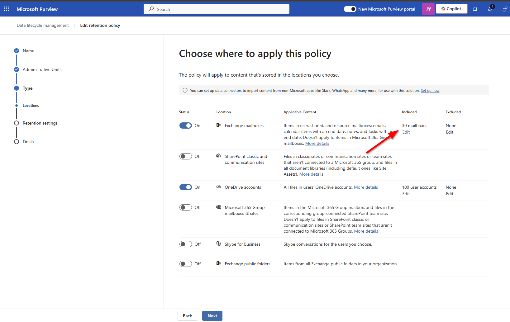This screenshot has width=510, height=322.
Task: Turn off the Exchange mailboxes toggle
Action: (x=185, y=125)
